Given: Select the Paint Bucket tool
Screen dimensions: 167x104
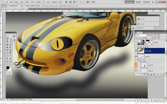Looking at the screenshot, I should (10, 50).
